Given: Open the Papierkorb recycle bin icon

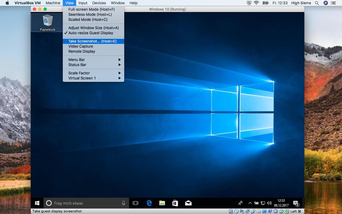Looking at the screenshot, I should coord(48,23).
